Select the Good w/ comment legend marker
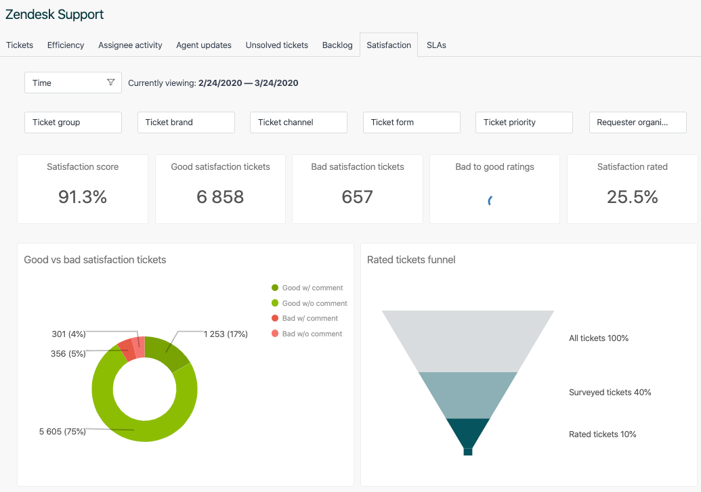The width and height of the screenshot is (701, 492). (274, 287)
